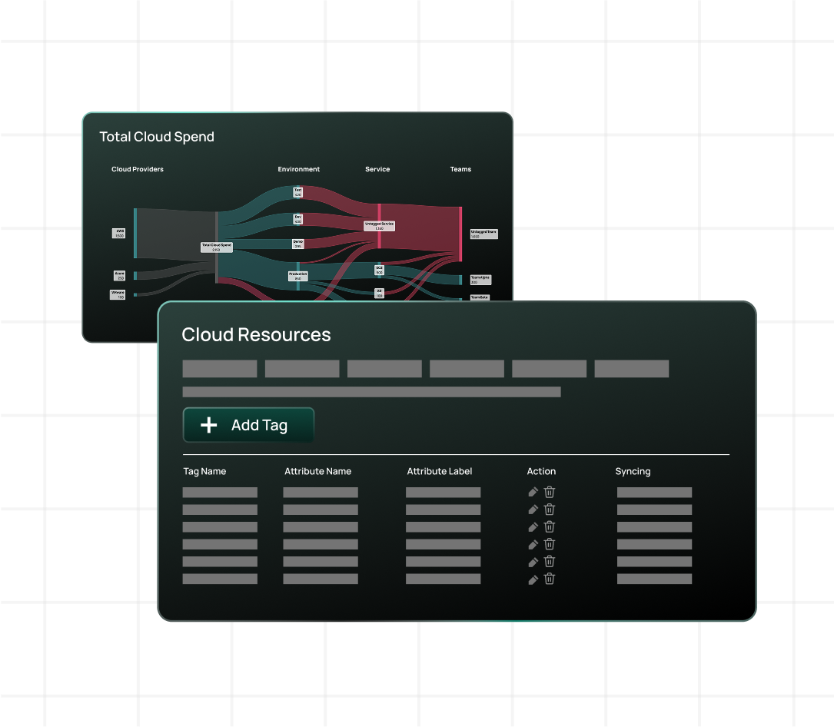This screenshot has width=834, height=727.
Task: Click the Syncing column header
Action: click(x=633, y=471)
